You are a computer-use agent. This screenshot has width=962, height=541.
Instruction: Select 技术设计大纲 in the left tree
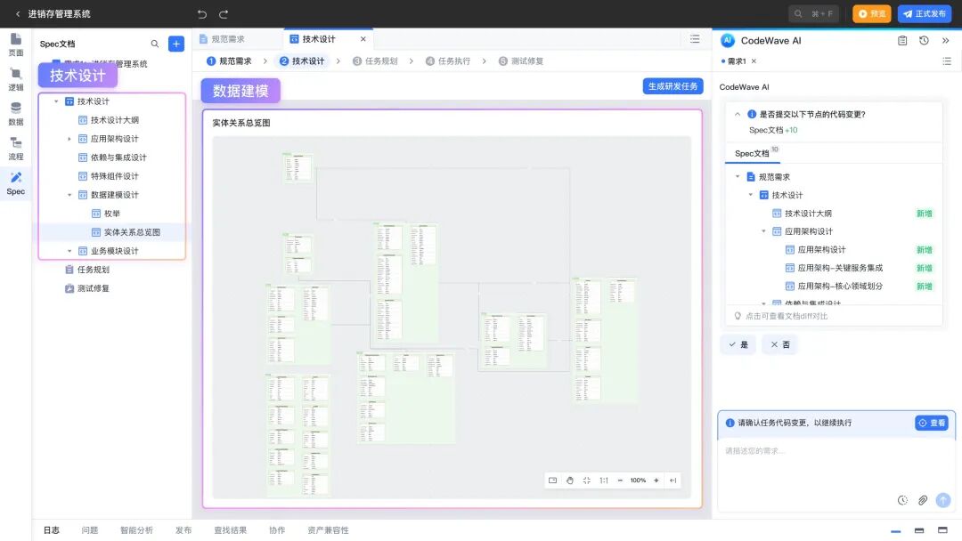pyautogui.click(x=114, y=120)
